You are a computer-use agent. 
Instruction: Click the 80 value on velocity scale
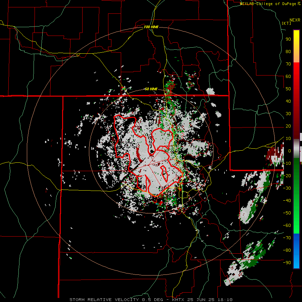pos(288,52)
